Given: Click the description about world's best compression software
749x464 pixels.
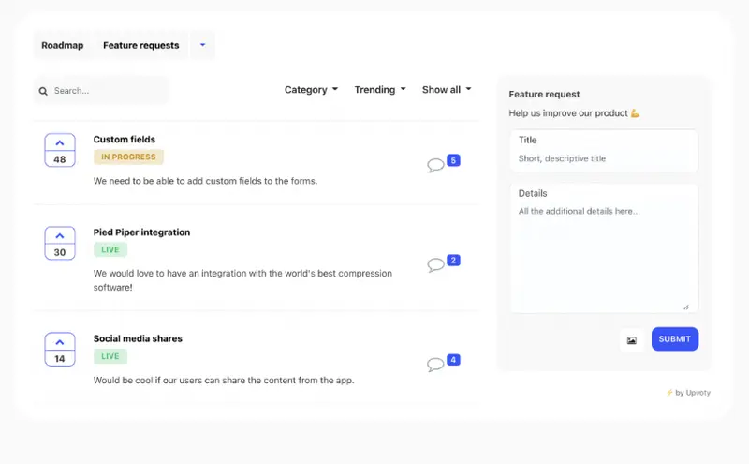Looking at the screenshot, I should (x=242, y=280).
